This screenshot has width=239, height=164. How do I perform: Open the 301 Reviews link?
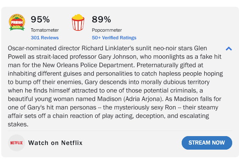[45, 38]
